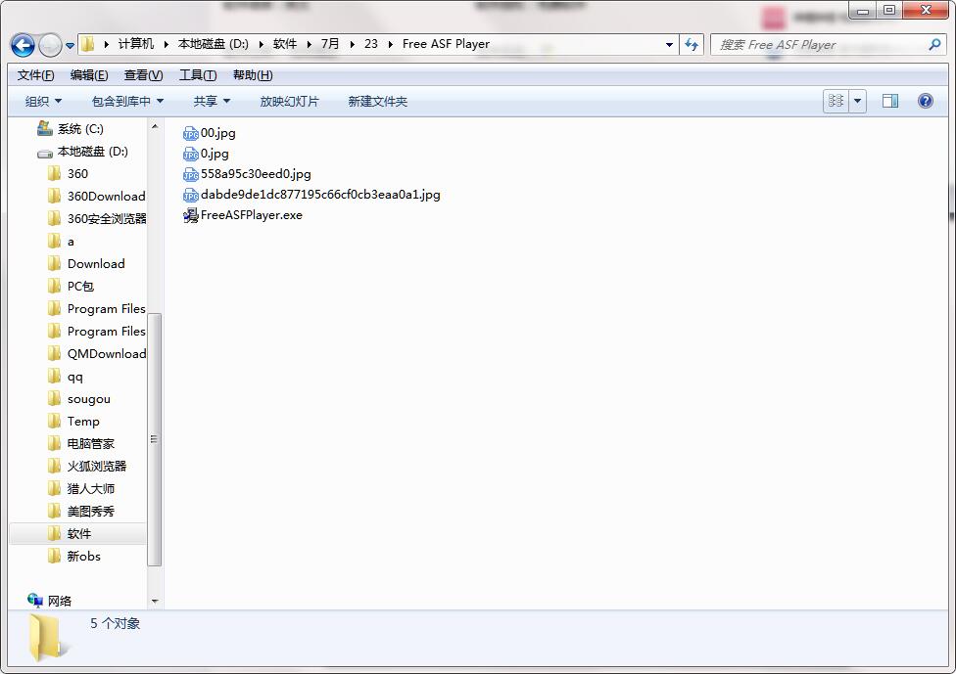This screenshot has width=956, height=674.
Task: Open the 360Download folder in tree
Action: pos(106,196)
